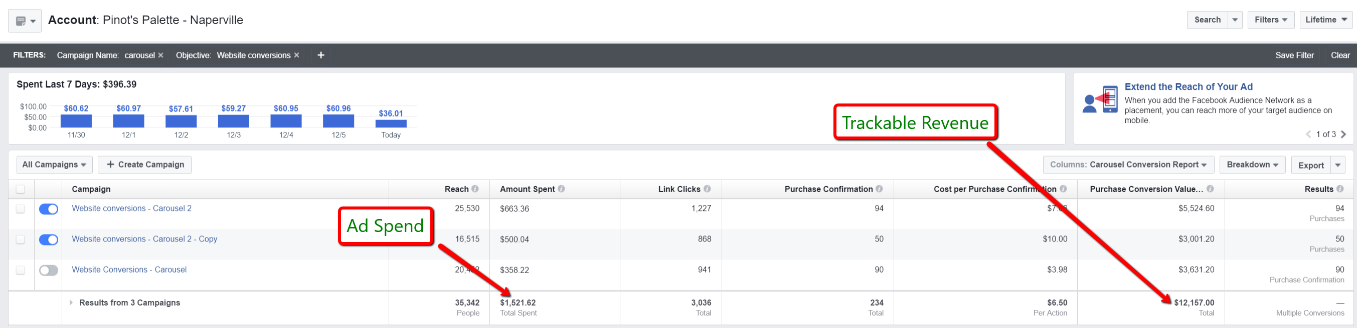Click the Purchase Conversion Value info icon
Screen dimensions: 1357x328
(x=1210, y=188)
